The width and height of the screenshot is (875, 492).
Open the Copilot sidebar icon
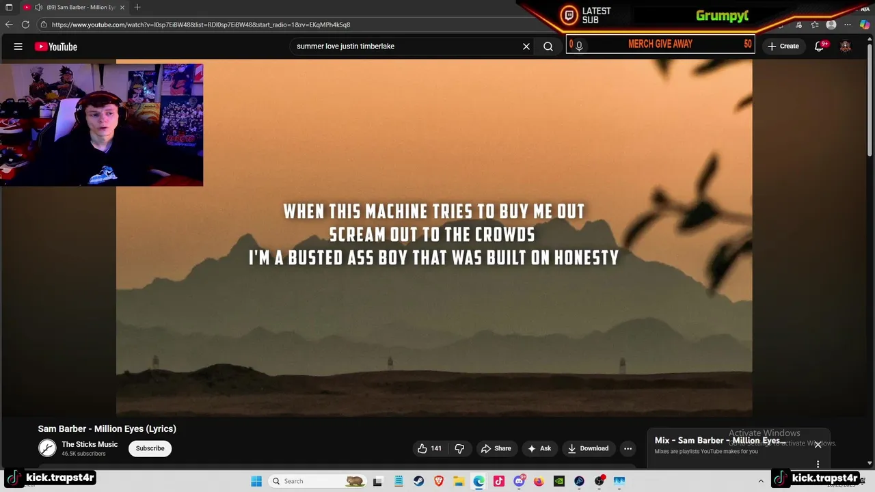tap(865, 25)
